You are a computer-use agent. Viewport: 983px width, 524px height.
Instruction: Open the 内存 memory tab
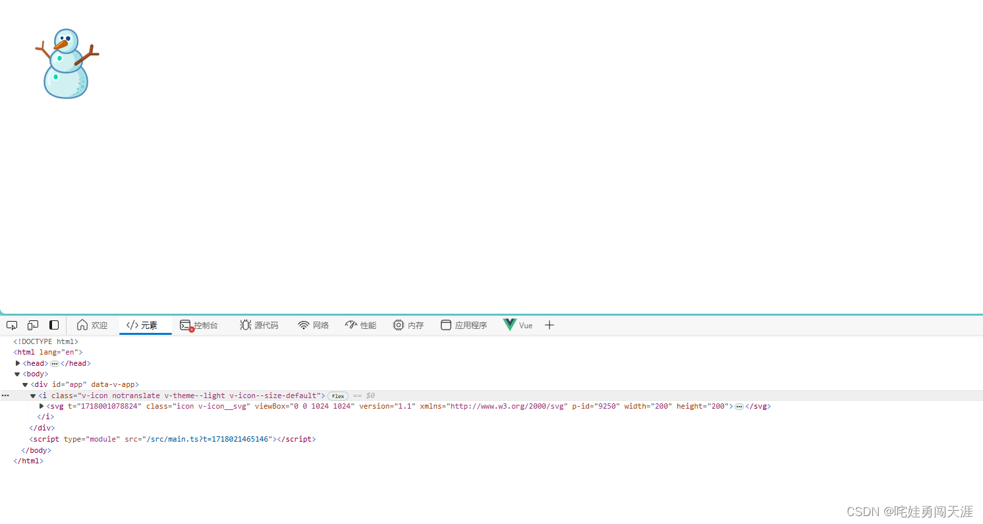pos(408,325)
